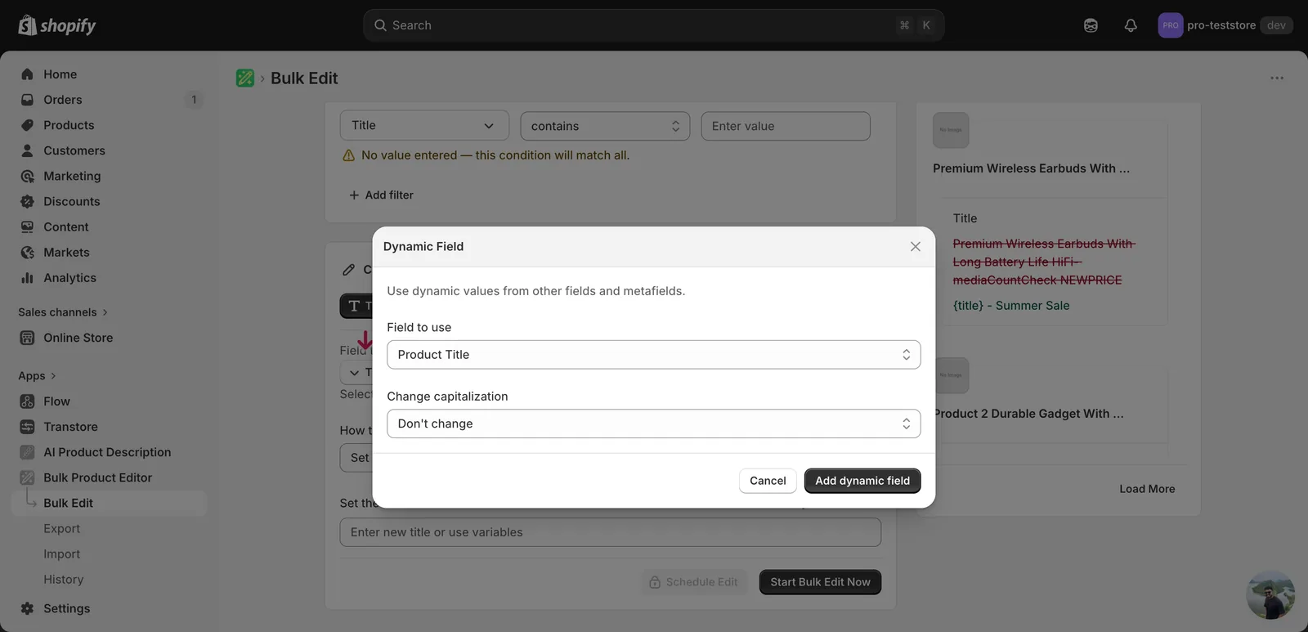Click the Enter value filter field
Image resolution: width=1308 pixels, height=632 pixels.
pos(786,126)
